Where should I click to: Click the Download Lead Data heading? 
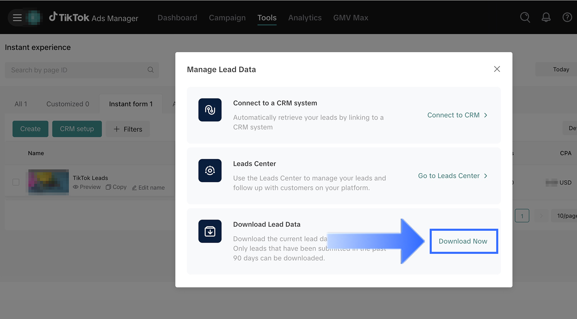pos(267,224)
